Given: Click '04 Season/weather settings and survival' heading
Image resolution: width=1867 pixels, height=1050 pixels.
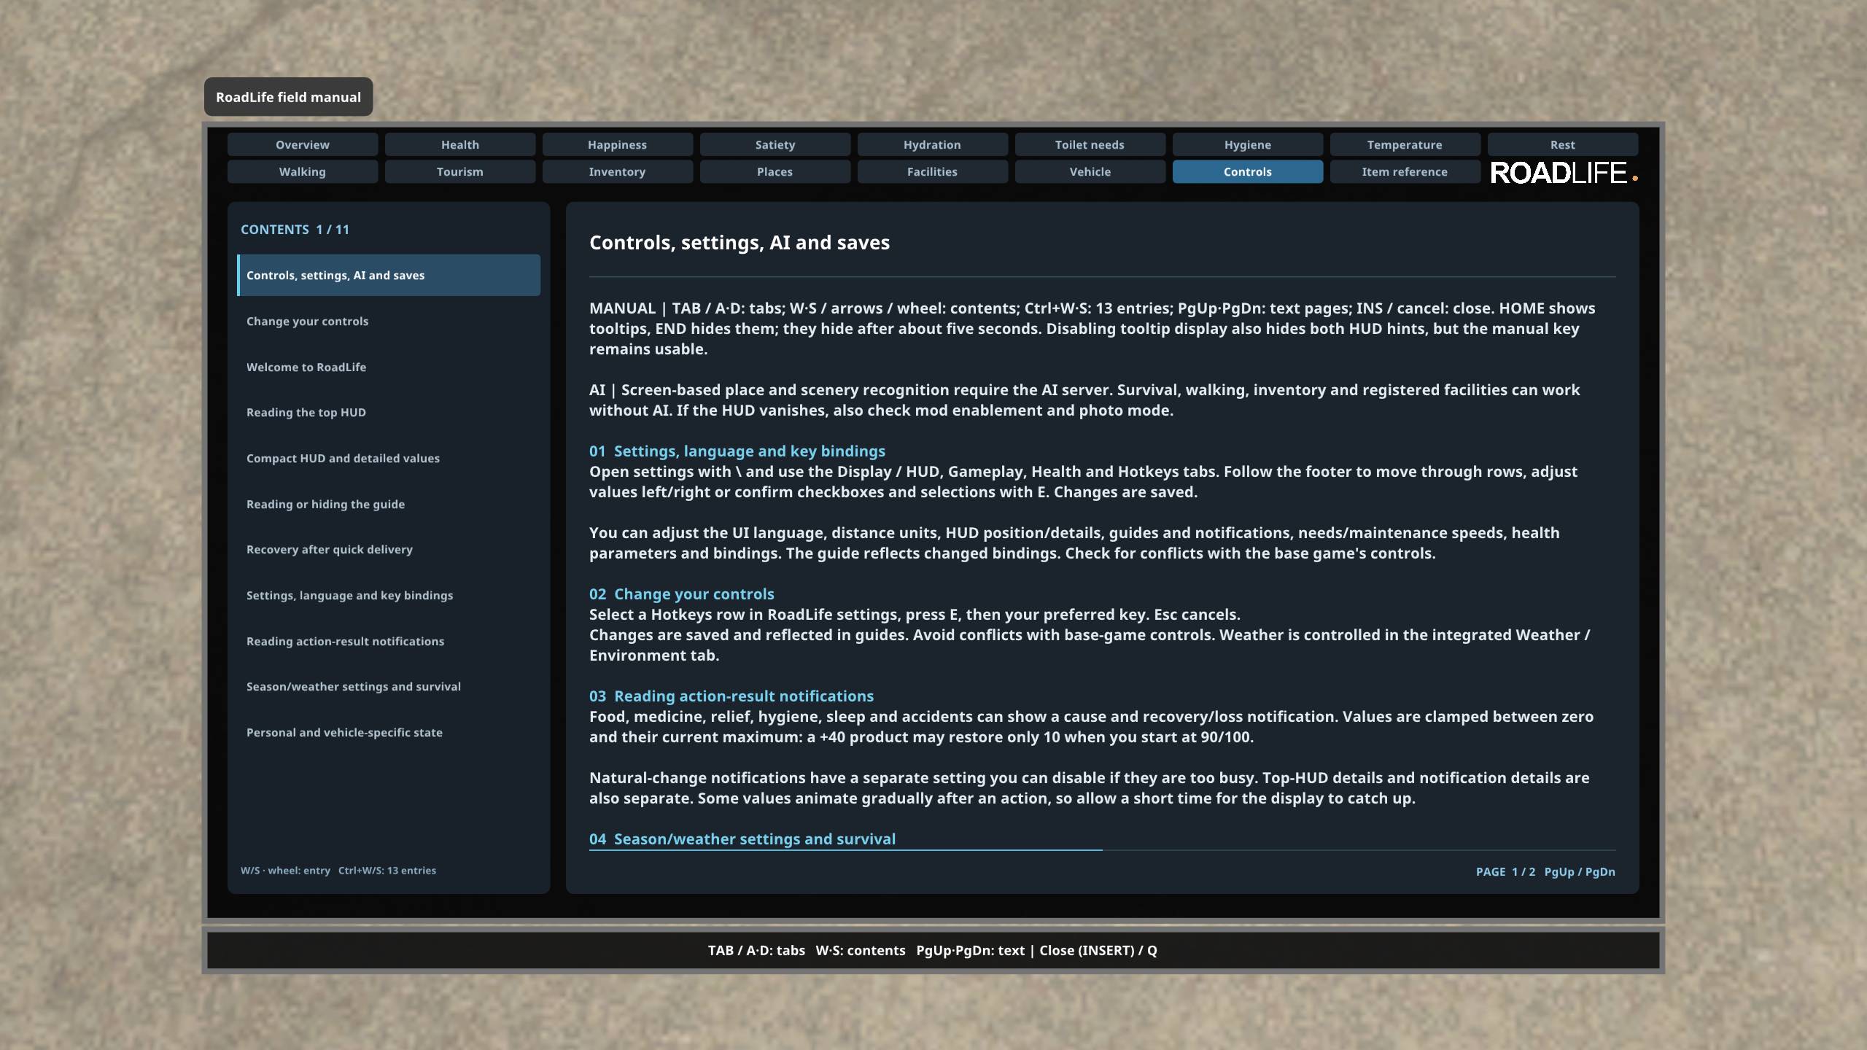Looking at the screenshot, I should click(x=742, y=839).
